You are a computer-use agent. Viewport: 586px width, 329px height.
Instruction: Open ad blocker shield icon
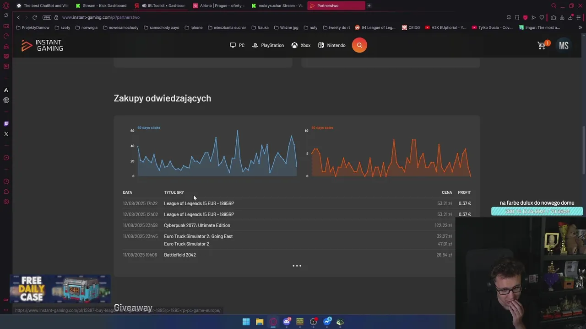[x=525, y=17]
